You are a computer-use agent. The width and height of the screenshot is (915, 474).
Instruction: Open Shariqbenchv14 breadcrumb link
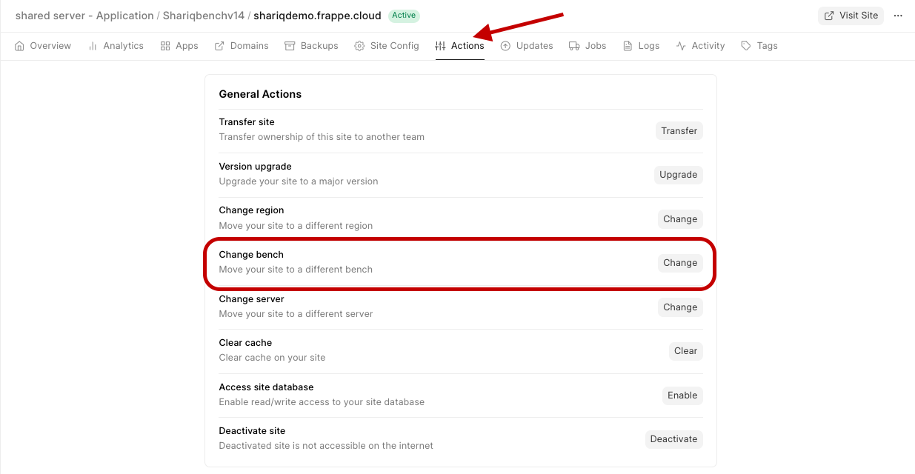[x=204, y=16]
